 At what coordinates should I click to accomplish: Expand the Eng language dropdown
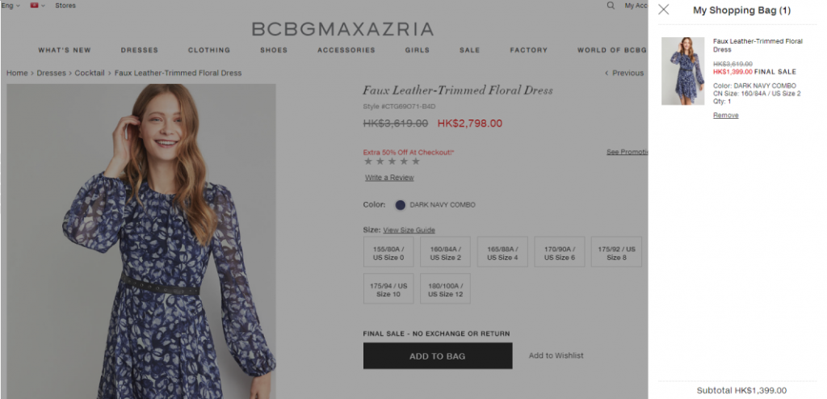(10, 6)
